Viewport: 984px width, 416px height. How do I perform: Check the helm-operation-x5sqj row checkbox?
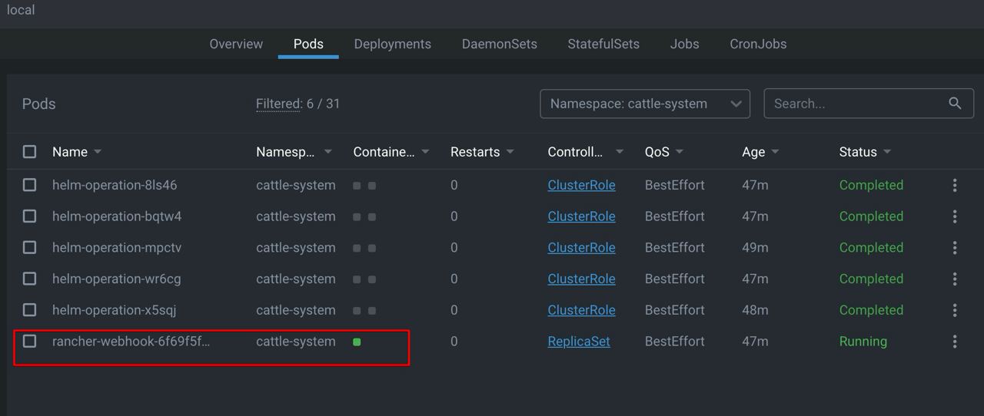coord(29,310)
